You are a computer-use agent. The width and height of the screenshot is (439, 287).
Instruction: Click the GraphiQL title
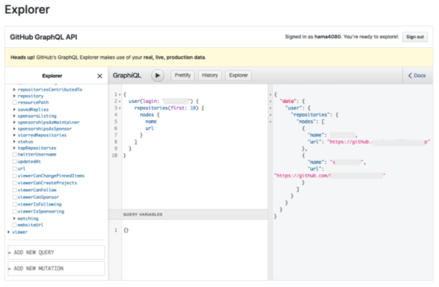pos(127,75)
